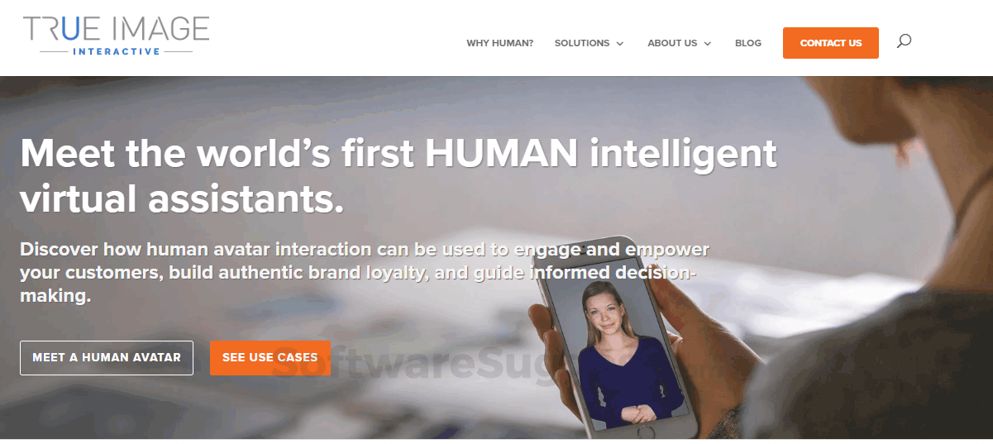Expand the About Us dropdown chevron
Screen dimensions: 993x444
pos(708,44)
